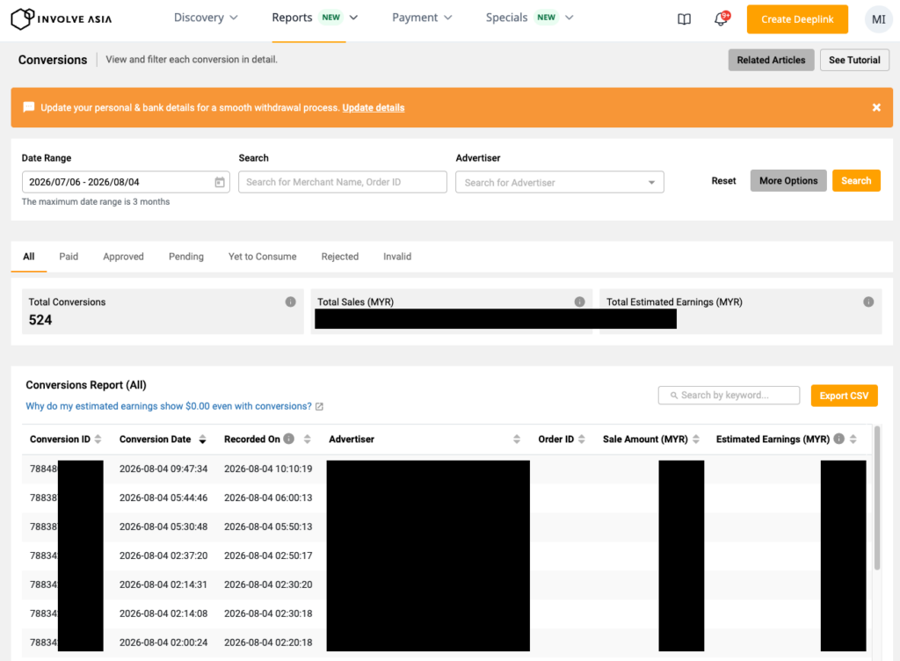Focus the Merchant Name, Order ID search field
The image size is (900, 661).
point(343,182)
